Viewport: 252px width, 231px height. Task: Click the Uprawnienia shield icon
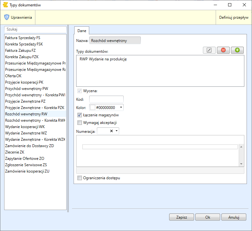point(7,17)
